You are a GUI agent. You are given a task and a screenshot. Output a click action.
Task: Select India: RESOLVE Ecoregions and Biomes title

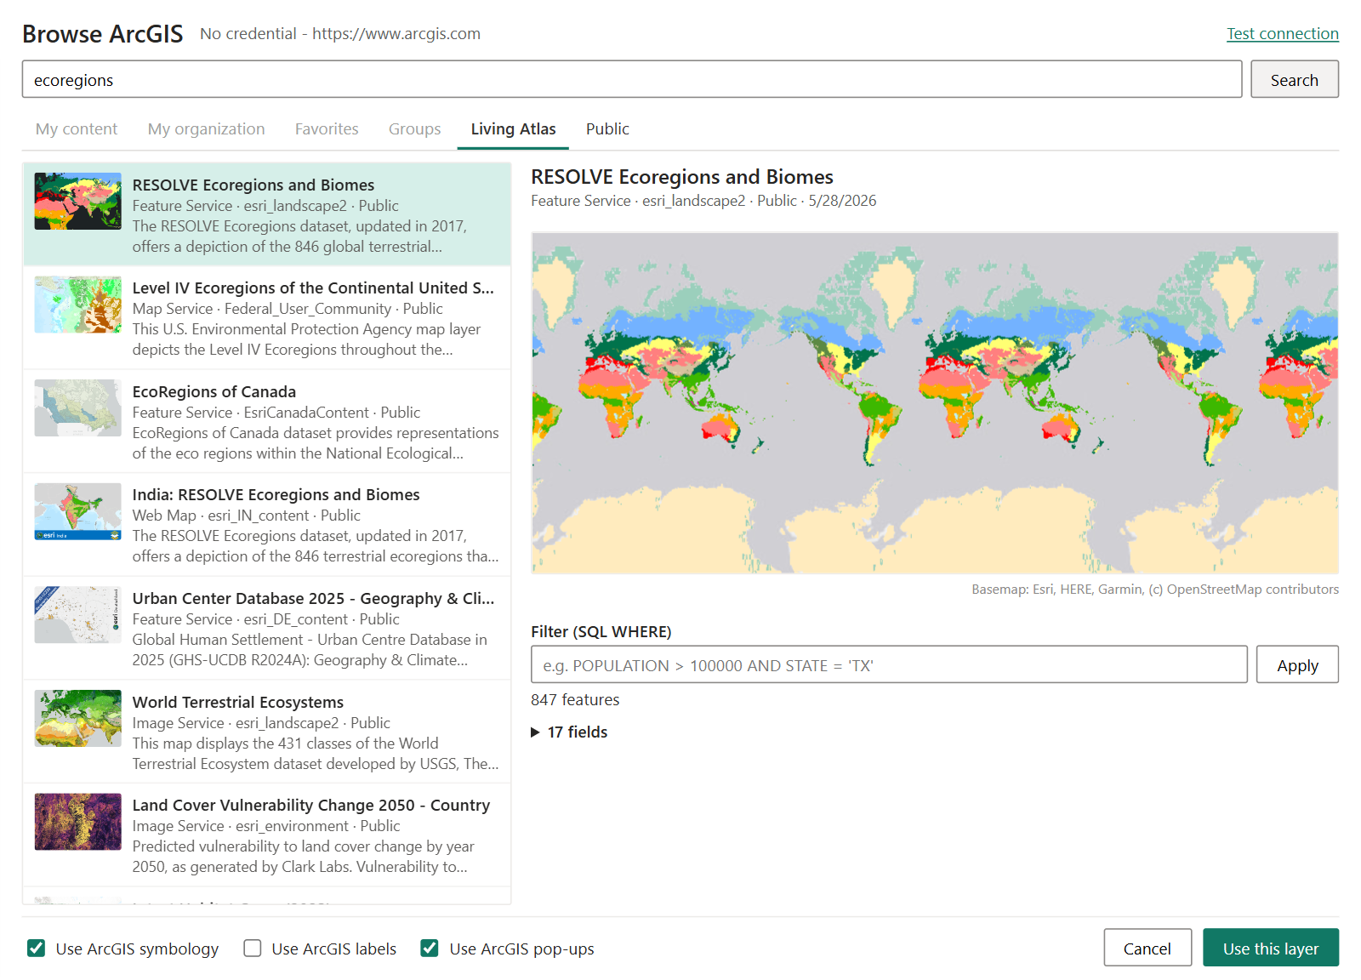pos(276,495)
